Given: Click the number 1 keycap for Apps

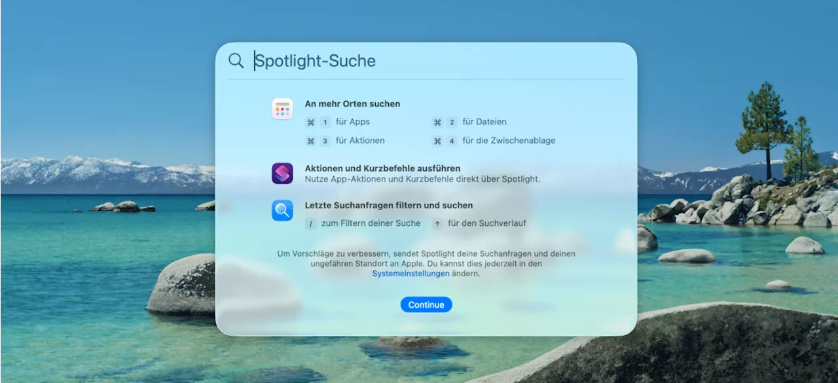Looking at the screenshot, I should pos(325,122).
